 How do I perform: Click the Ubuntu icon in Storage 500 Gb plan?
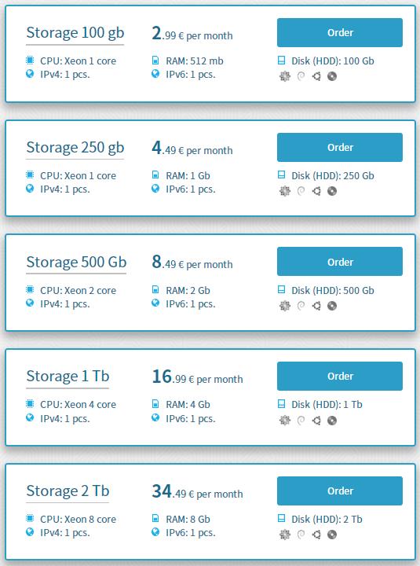tap(316, 306)
